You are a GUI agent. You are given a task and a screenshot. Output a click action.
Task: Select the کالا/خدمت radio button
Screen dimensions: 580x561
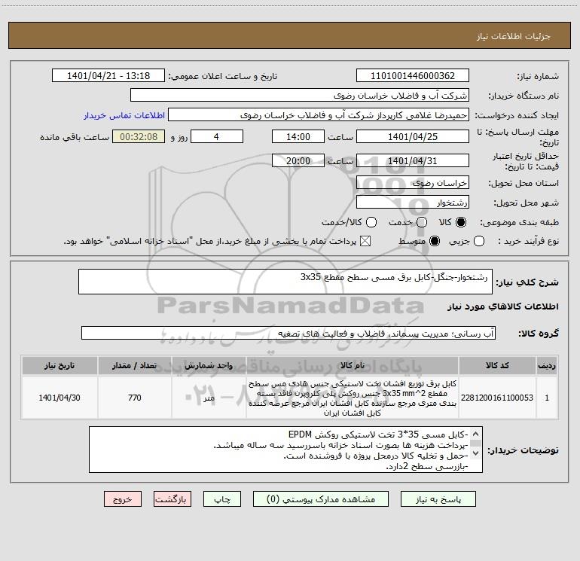coord(371,222)
